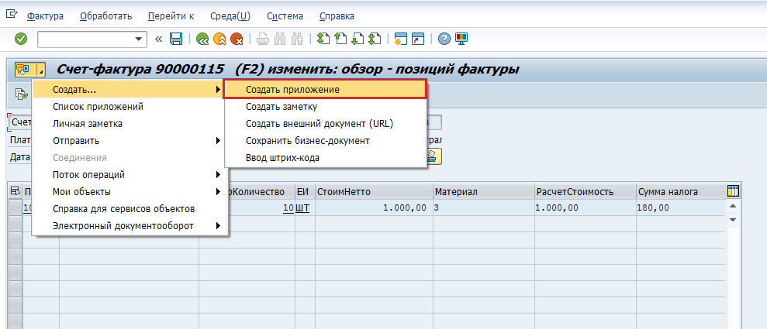
Task: Open the table column settings icon
Action: tap(733, 191)
